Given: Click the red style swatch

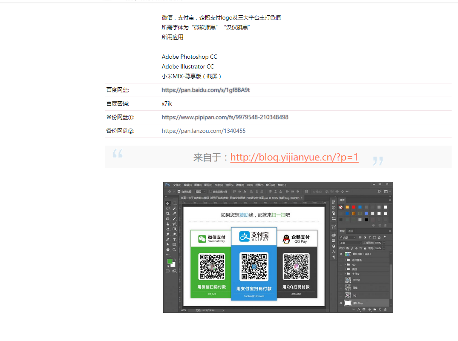Looking at the screenshot, I should [x=354, y=207].
